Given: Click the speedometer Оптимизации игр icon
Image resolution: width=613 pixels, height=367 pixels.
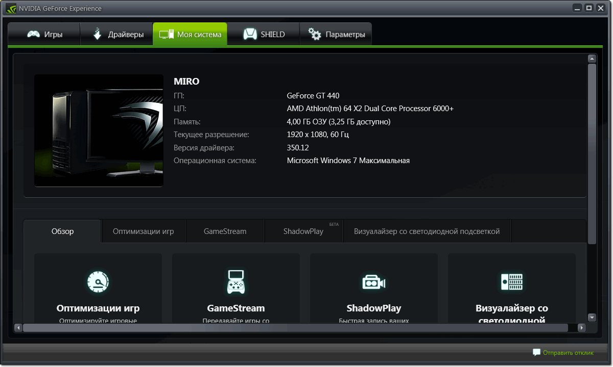Looking at the screenshot, I should 98,281.
